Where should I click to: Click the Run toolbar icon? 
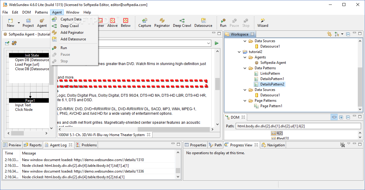click(x=223, y=23)
